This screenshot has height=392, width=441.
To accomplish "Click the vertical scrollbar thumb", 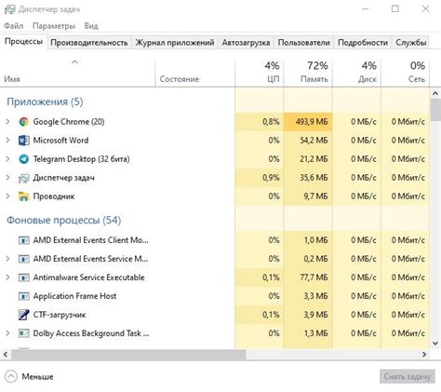I will [x=435, y=110].
